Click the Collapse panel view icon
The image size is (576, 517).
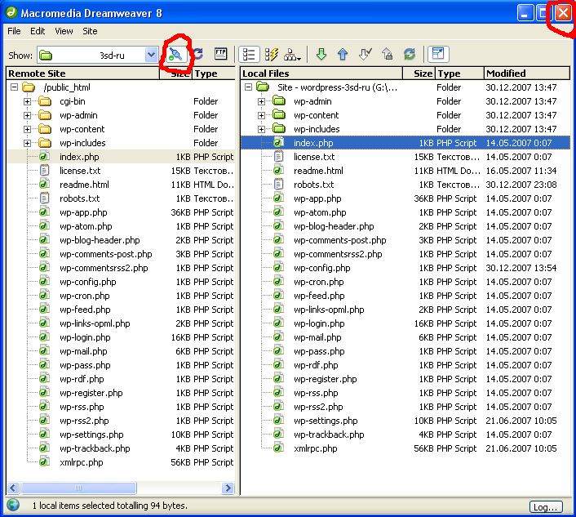tap(438, 55)
